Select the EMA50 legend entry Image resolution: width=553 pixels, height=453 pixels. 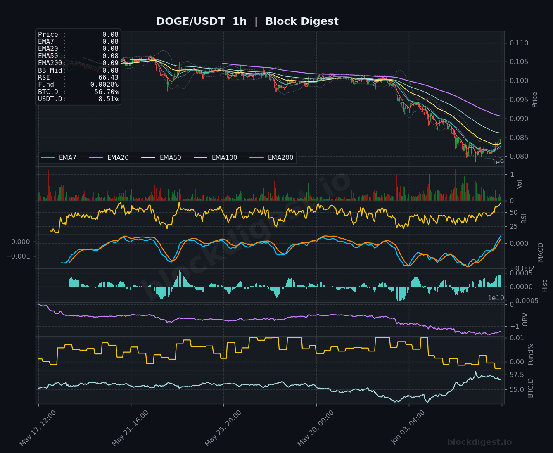click(x=161, y=158)
